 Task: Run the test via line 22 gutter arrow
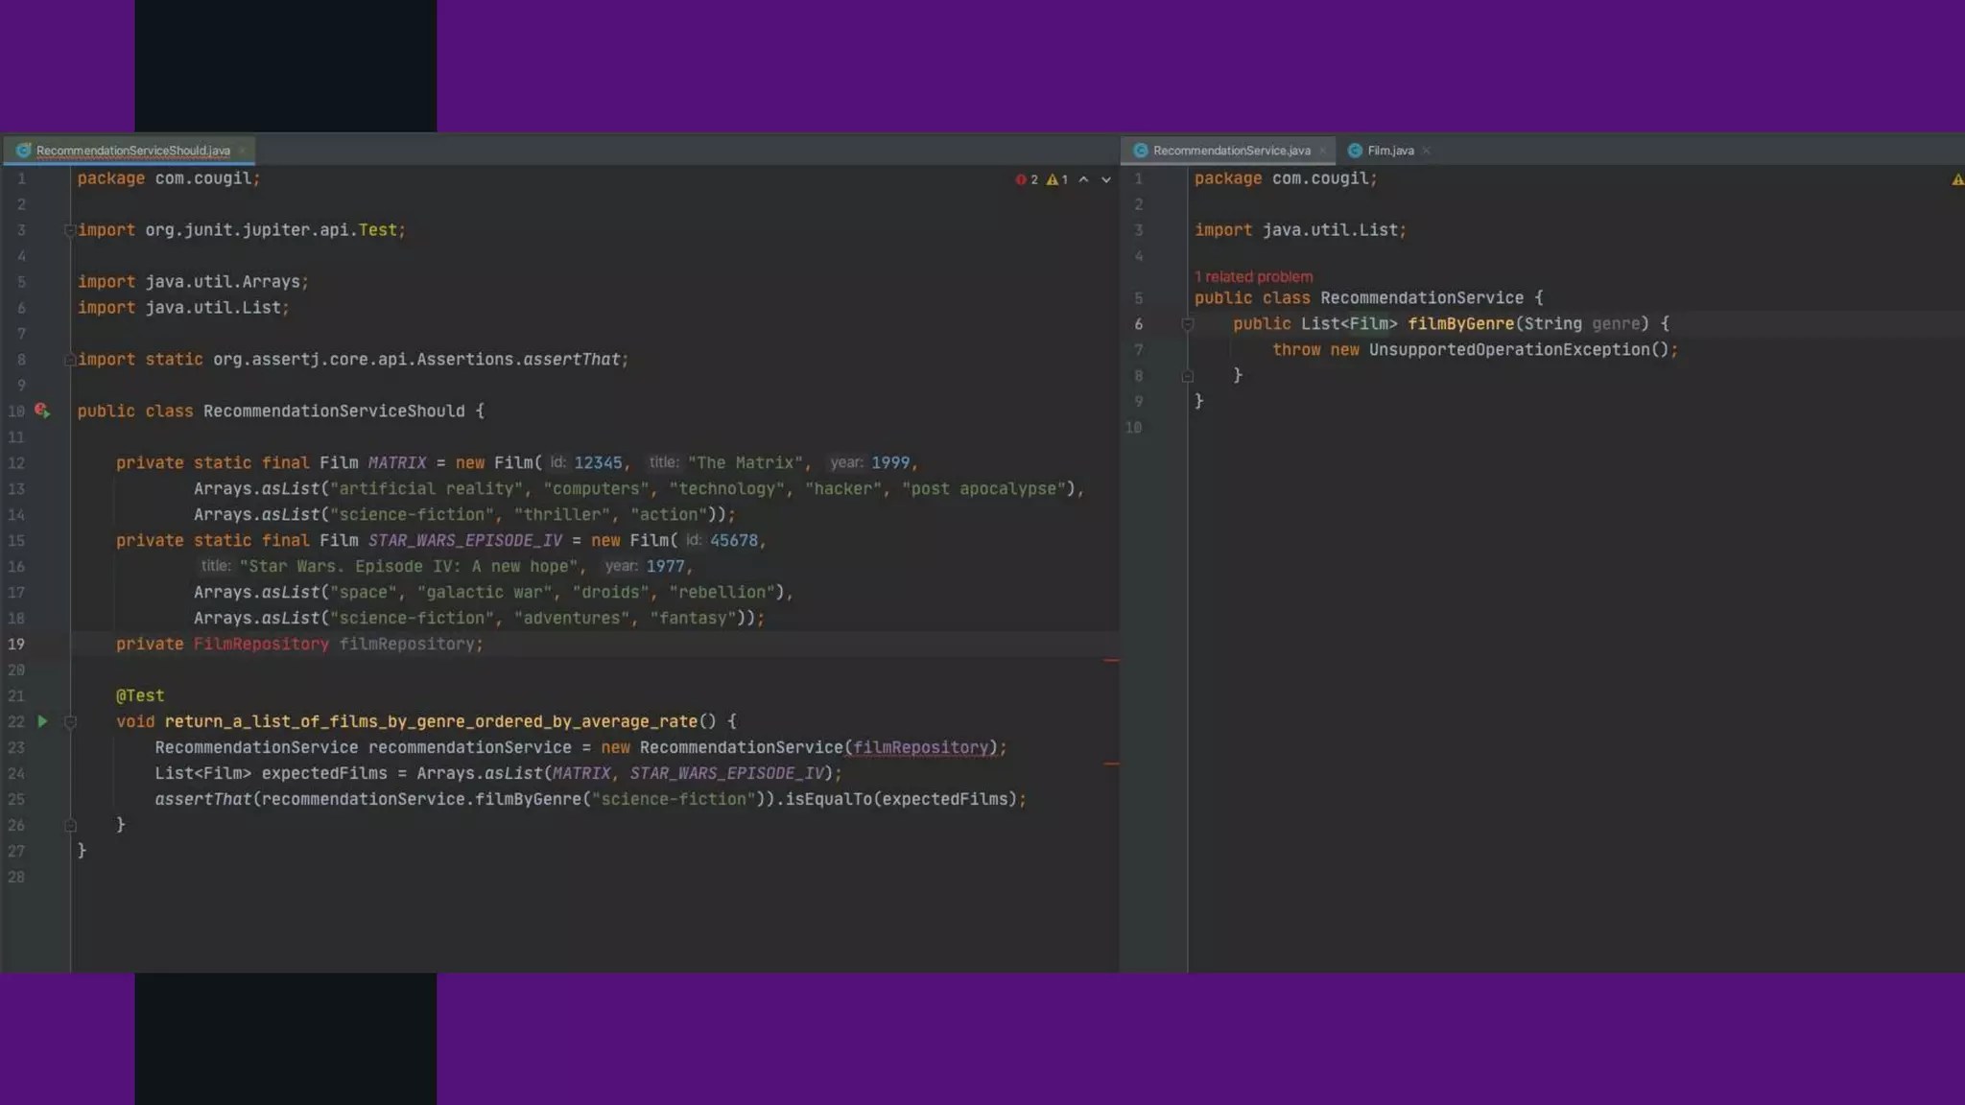[42, 721]
